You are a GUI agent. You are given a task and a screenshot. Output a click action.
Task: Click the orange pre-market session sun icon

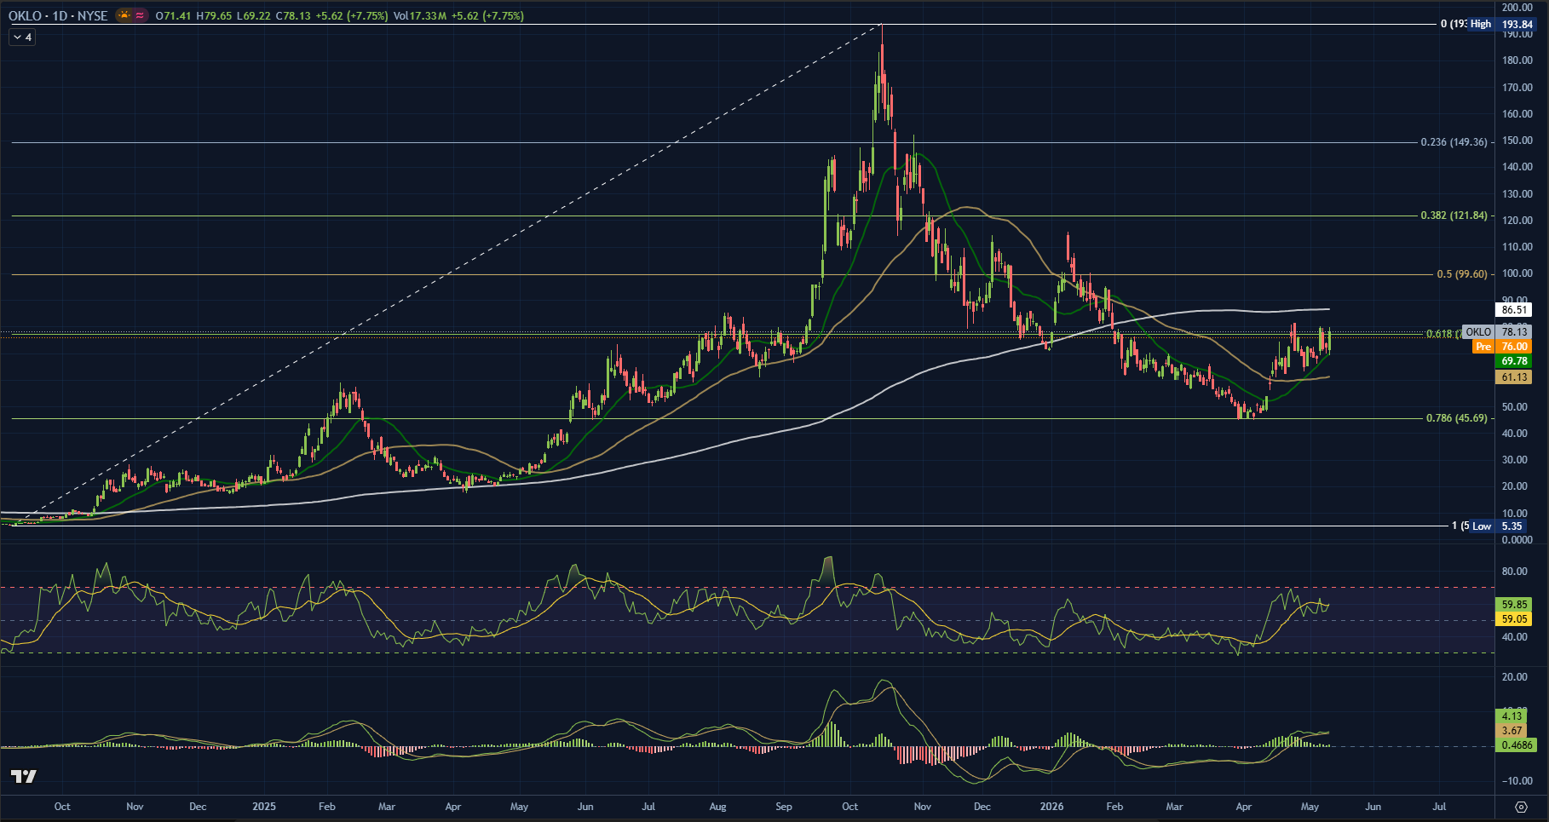(124, 15)
